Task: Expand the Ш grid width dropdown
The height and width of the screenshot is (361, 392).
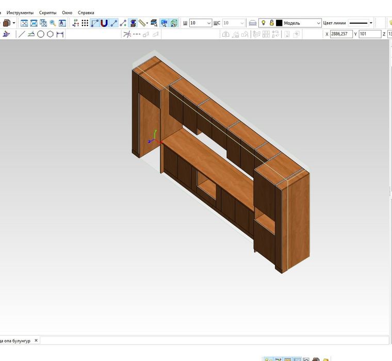Action: pyautogui.click(x=208, y=23)
